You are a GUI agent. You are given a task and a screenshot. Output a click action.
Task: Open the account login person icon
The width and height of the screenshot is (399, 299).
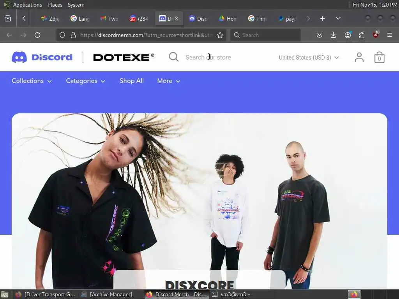point(359,57)
